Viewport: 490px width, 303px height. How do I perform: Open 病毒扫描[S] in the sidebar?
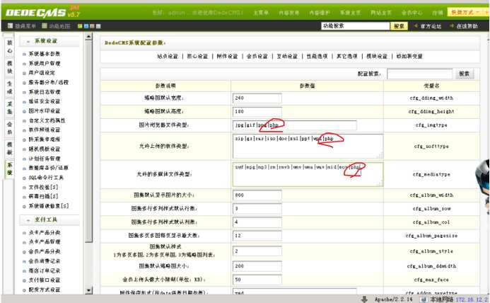click(x=43, y=197)
